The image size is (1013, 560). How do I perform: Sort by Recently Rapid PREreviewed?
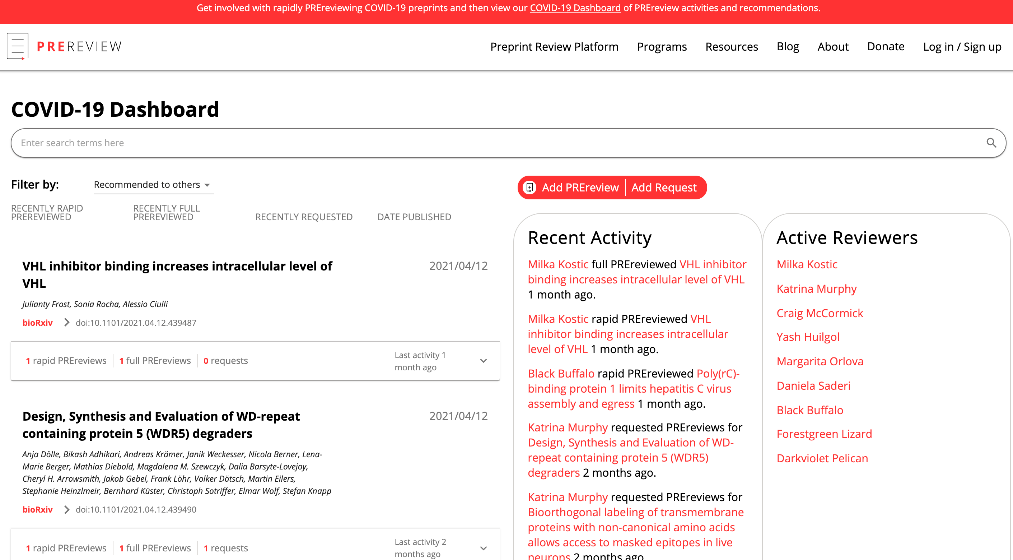[47, 213]
